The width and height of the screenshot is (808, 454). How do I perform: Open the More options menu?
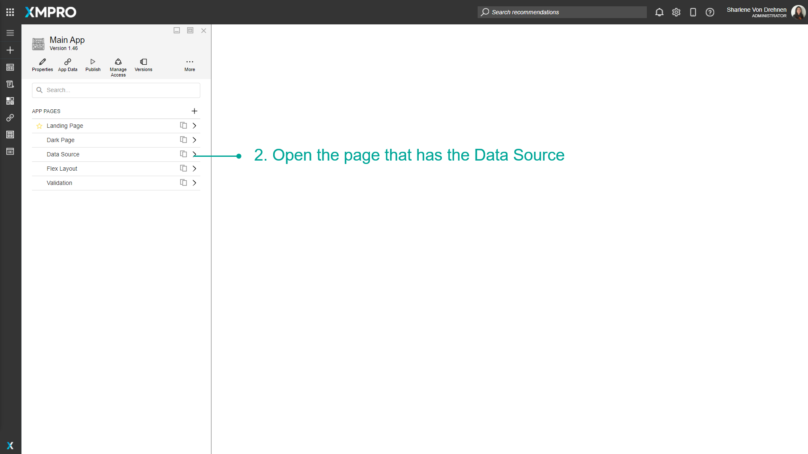pos(190,65)
